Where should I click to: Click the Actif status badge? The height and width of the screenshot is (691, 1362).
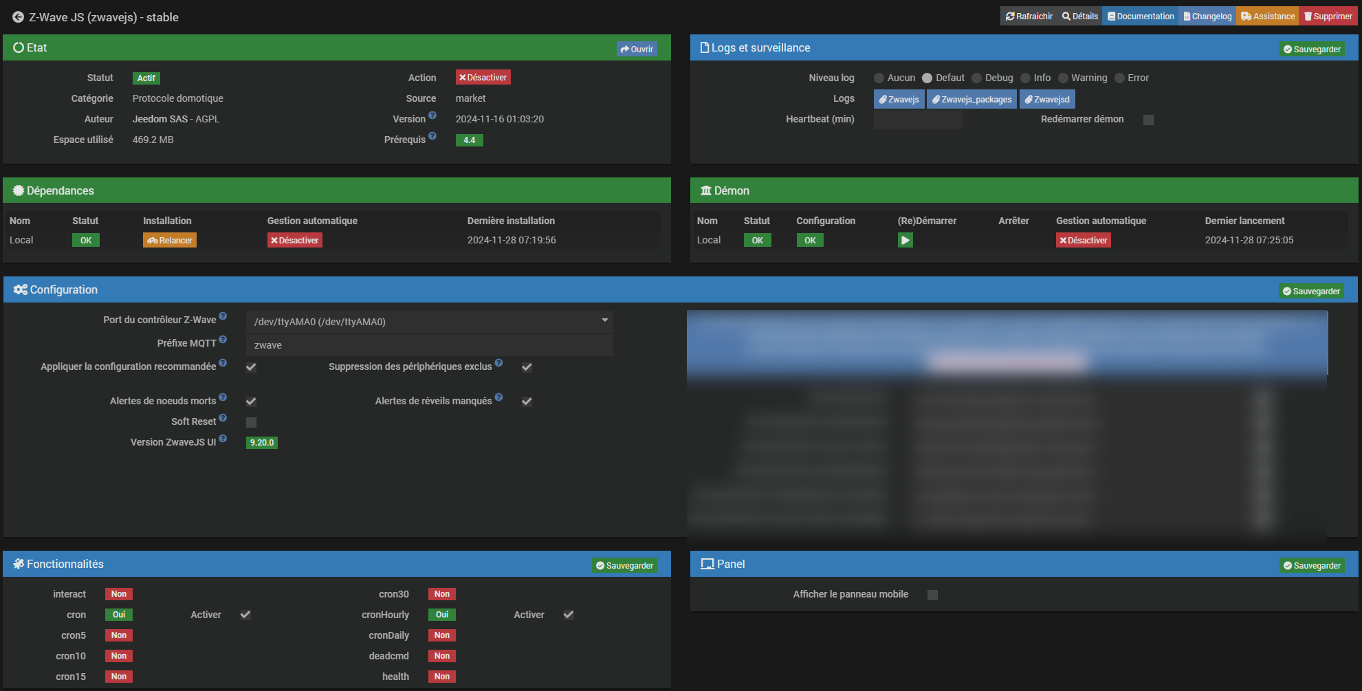tap(146, 78)
